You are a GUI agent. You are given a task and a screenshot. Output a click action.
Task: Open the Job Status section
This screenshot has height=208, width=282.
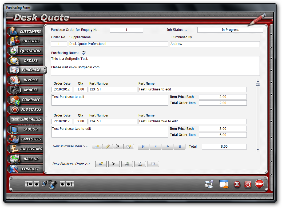[26, 109]
